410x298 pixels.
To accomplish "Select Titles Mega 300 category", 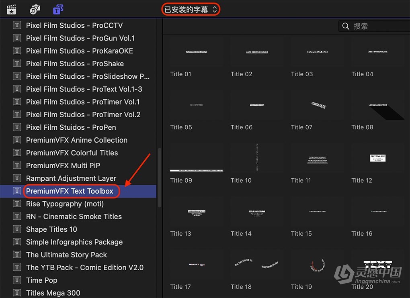I will pos(78,293).
